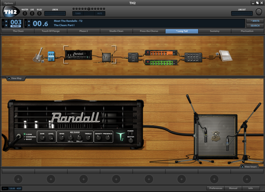Click the blue stompbox pedal in chain

click(51, 56)
